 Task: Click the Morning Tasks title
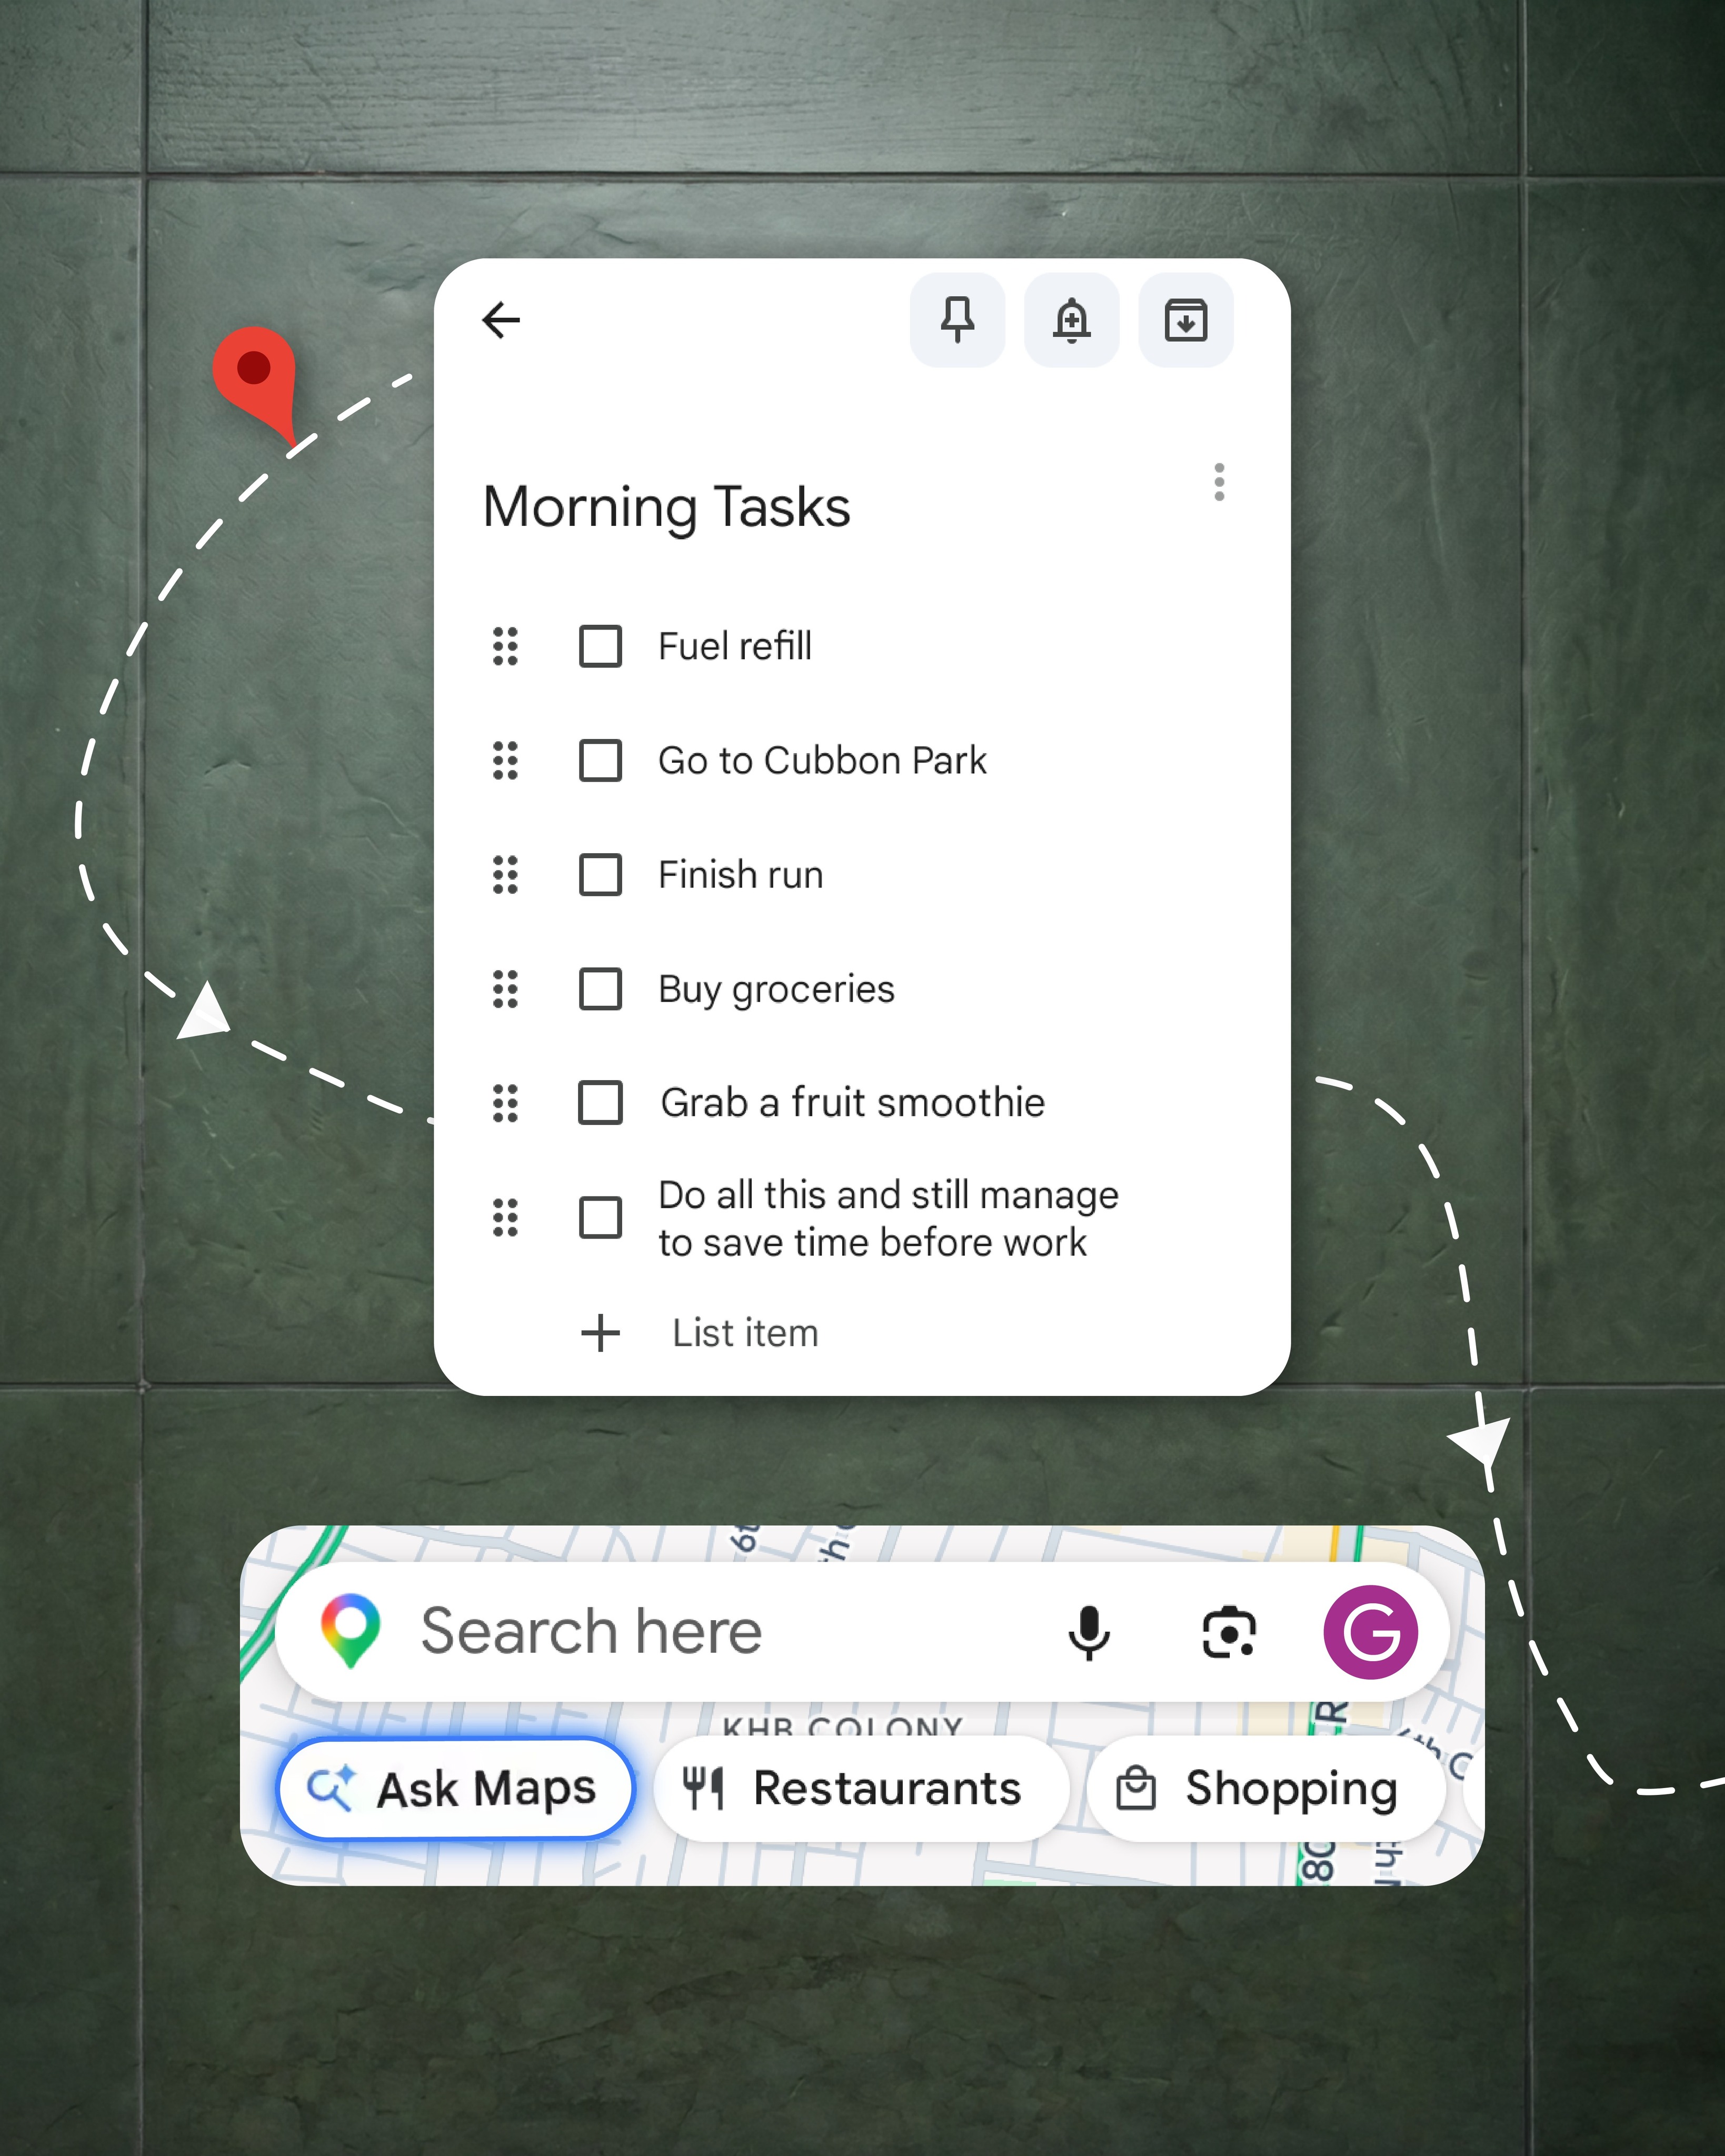click(667, 507)
